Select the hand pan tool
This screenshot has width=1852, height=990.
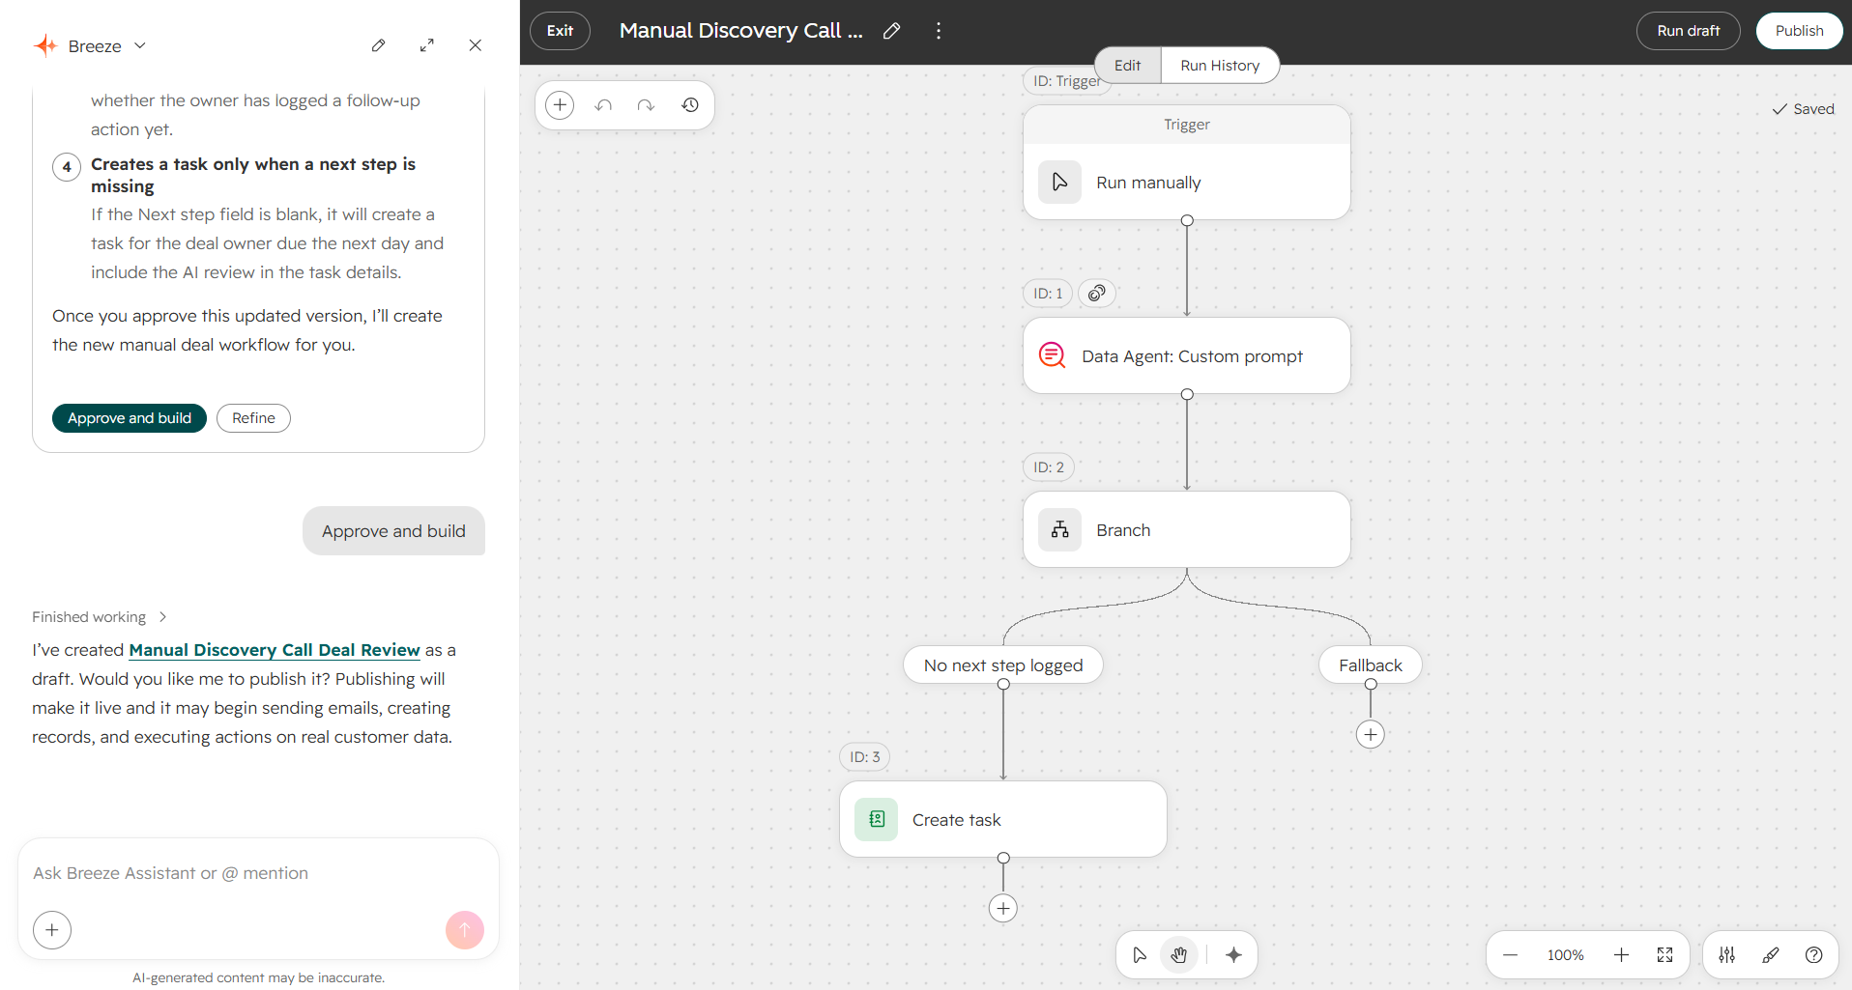click(x=1179, y=955)
